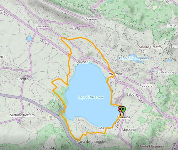Click the A4/A5 motorway label
This screenshot has width=178, height=150.
(39, 110)
